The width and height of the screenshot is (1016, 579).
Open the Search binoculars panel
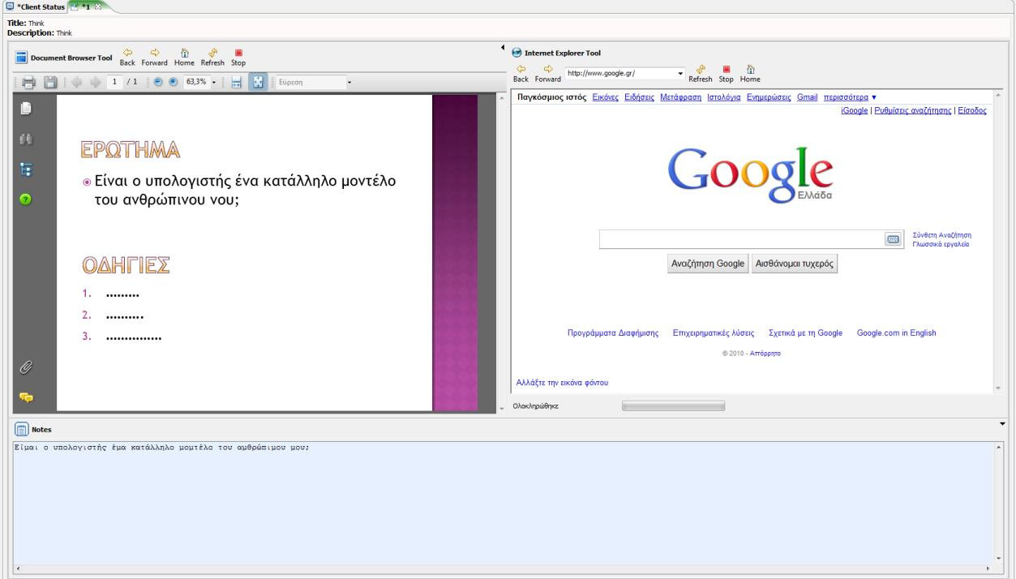25,139
